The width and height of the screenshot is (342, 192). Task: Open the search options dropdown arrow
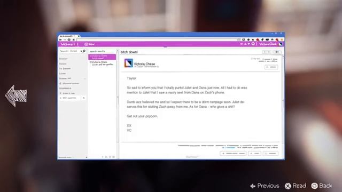[81, 51]
